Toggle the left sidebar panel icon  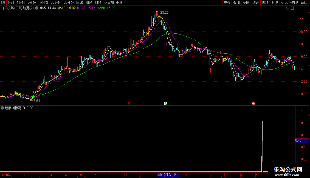pos(3,2)
